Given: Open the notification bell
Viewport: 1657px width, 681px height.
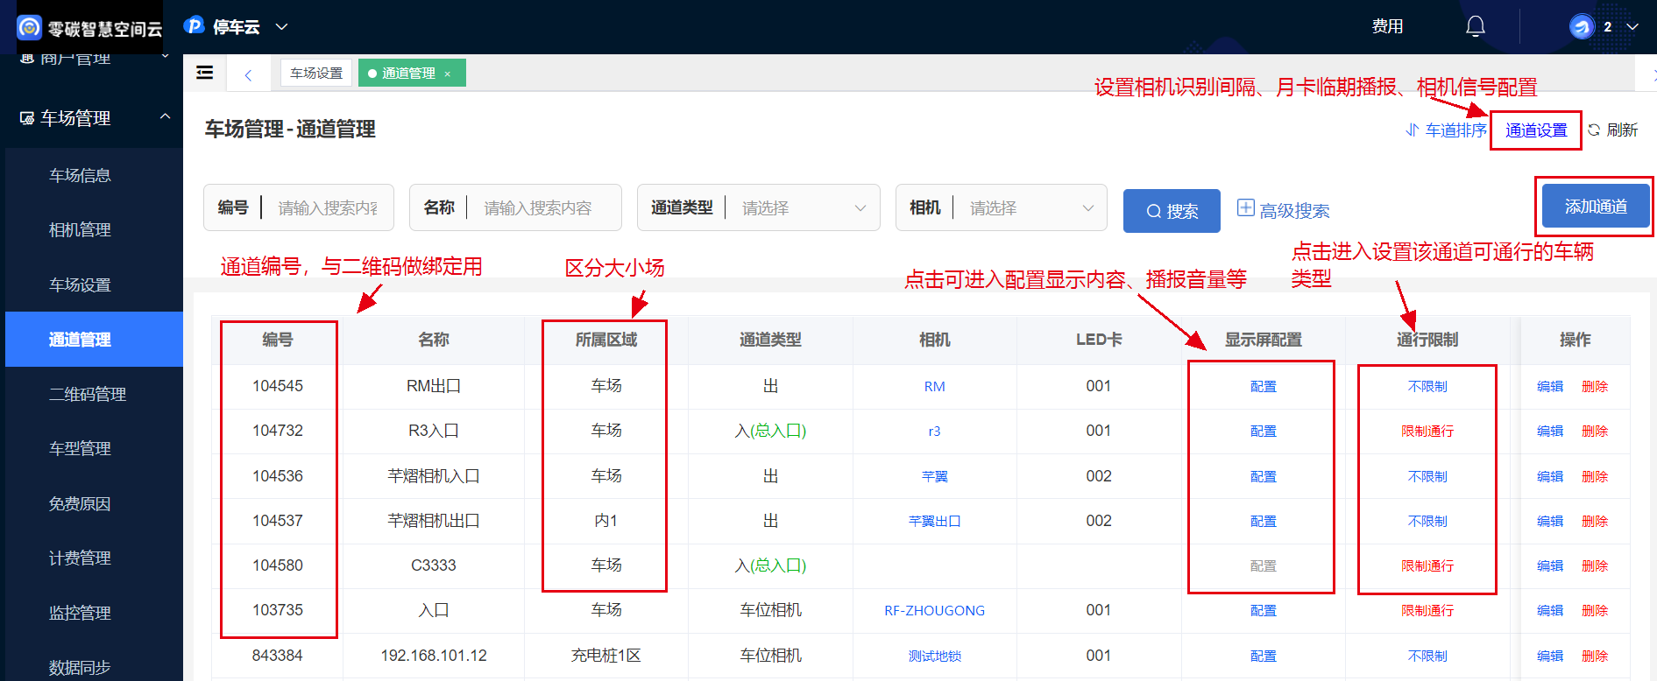Looking at the screenshot, I should click(1476, 27).
